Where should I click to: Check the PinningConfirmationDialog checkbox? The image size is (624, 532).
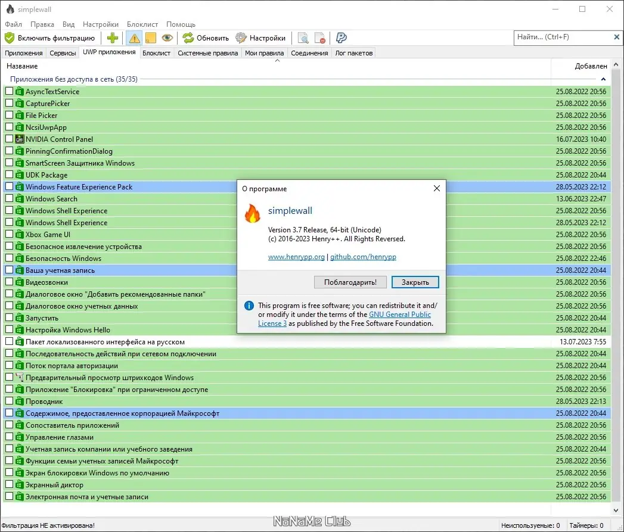[9, 151]
